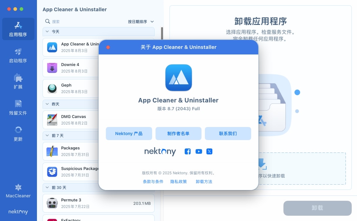Collapse the 昨天 group
357x221 pixels.
pyautogui.click(x=47, y=104)
